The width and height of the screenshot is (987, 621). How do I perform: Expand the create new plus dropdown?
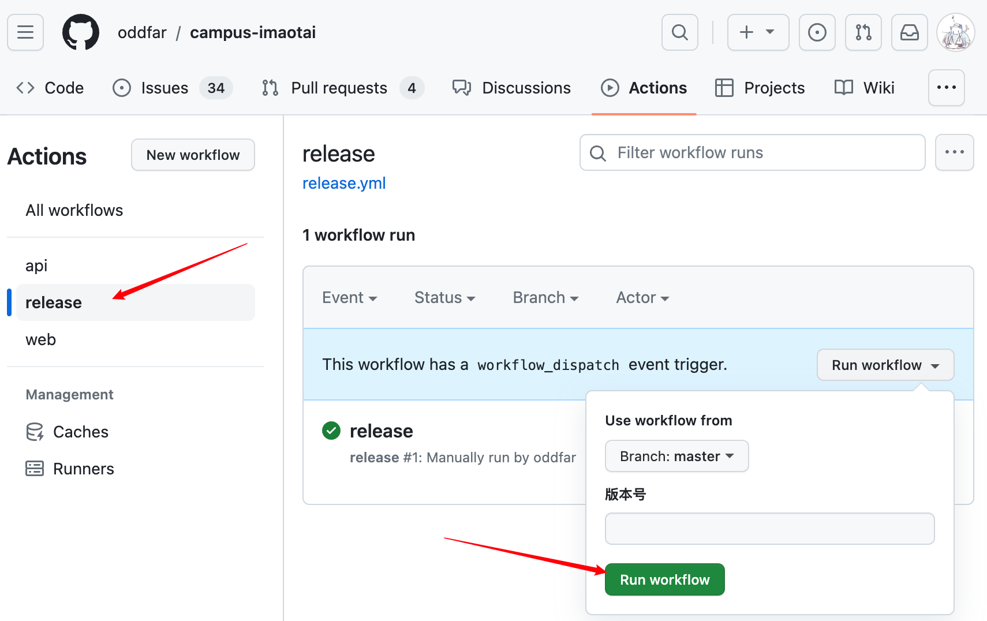point(757,32)
